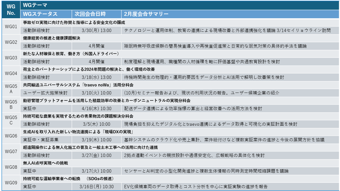Click theme 無人AI点呼実現への挑戦
Image resolution: width=340 pixels, height=191 pixels.
click(46, 163)
